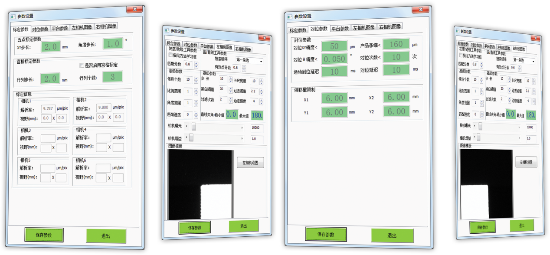
Task: Open 搜索顺序 dropdown in right camera window
Action: click(x=524, y=60)
